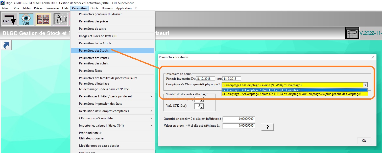382x153 pixels.
Task: Select Paramètres impression des états
Action: (112, 104)
